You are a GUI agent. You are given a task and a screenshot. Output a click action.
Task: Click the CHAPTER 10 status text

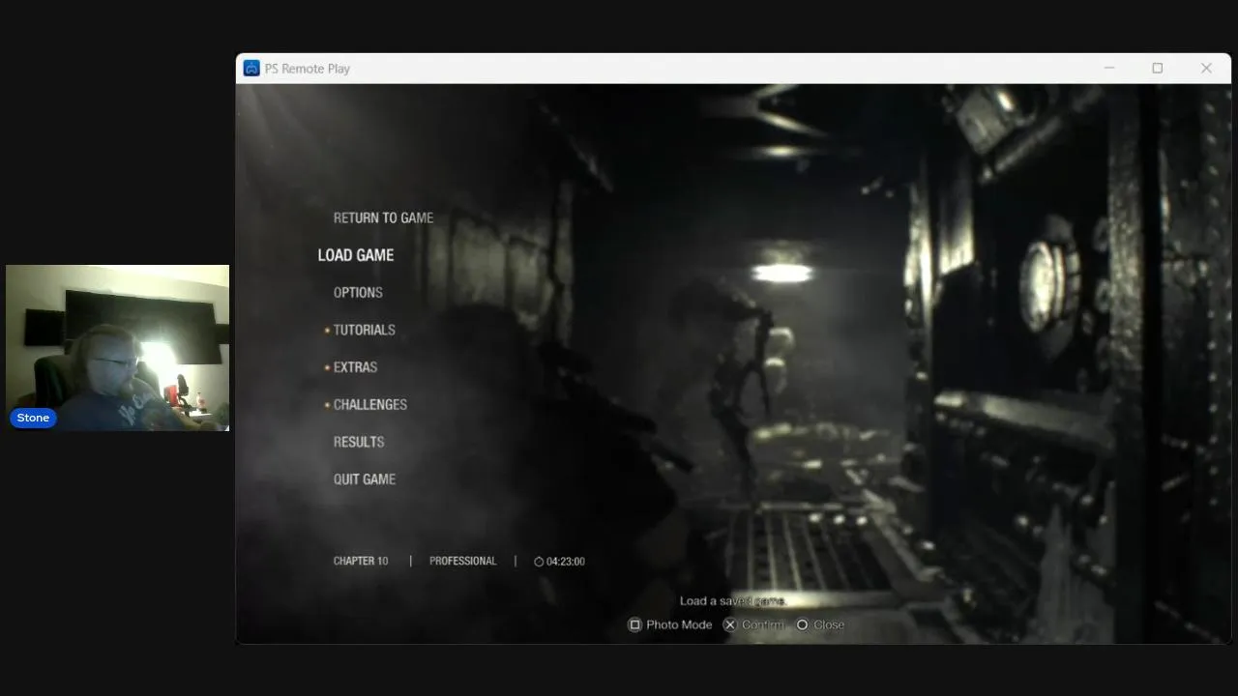[x=361, y=561]
